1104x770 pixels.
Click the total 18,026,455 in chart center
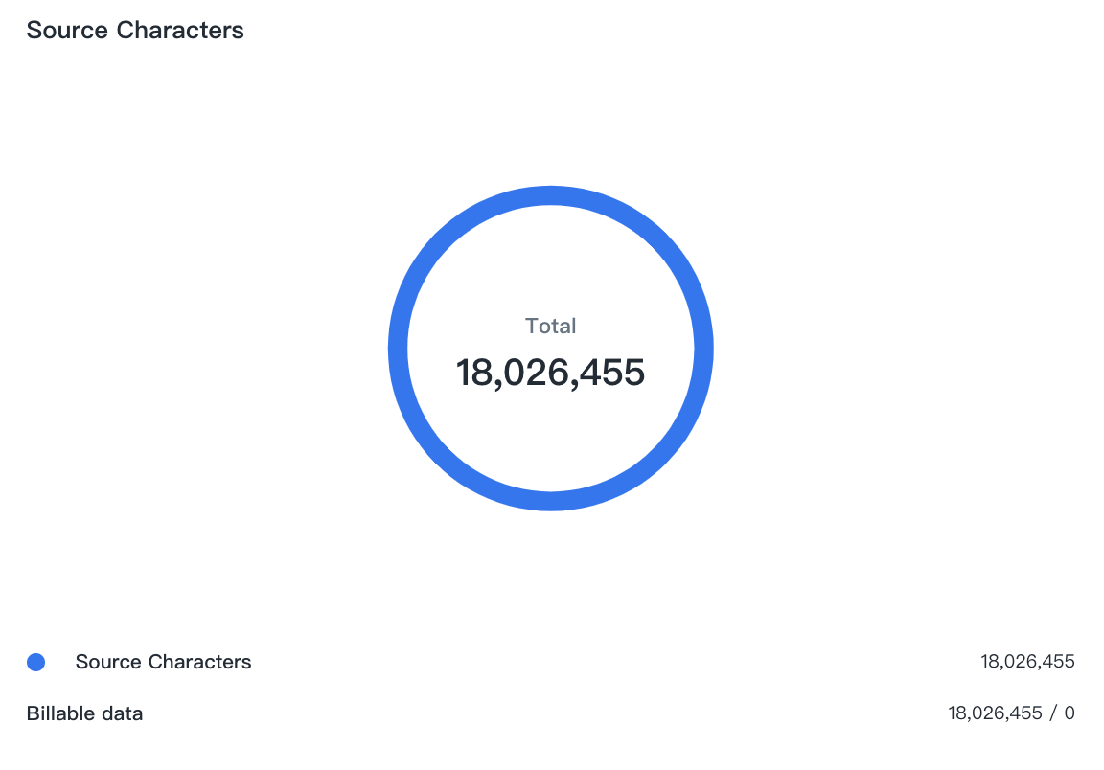pos(550,373)
